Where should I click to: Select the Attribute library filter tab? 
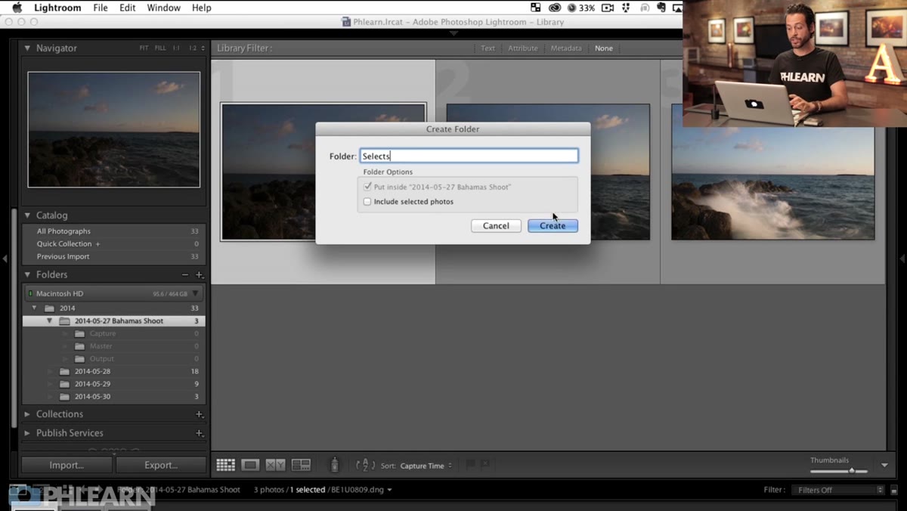point(523,48)
